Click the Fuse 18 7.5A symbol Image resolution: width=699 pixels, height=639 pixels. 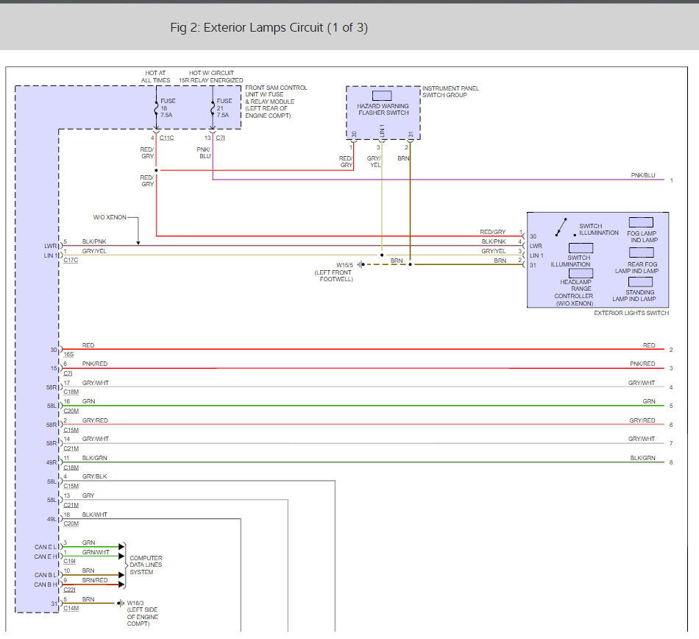pyautogui.click(x=156, y=107)
